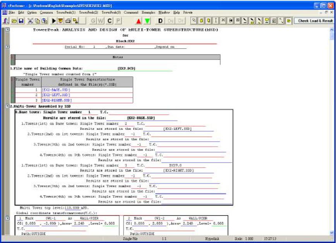Click the Save floppy disk icon
Screen dimensions: 336x243
point(21,21)
